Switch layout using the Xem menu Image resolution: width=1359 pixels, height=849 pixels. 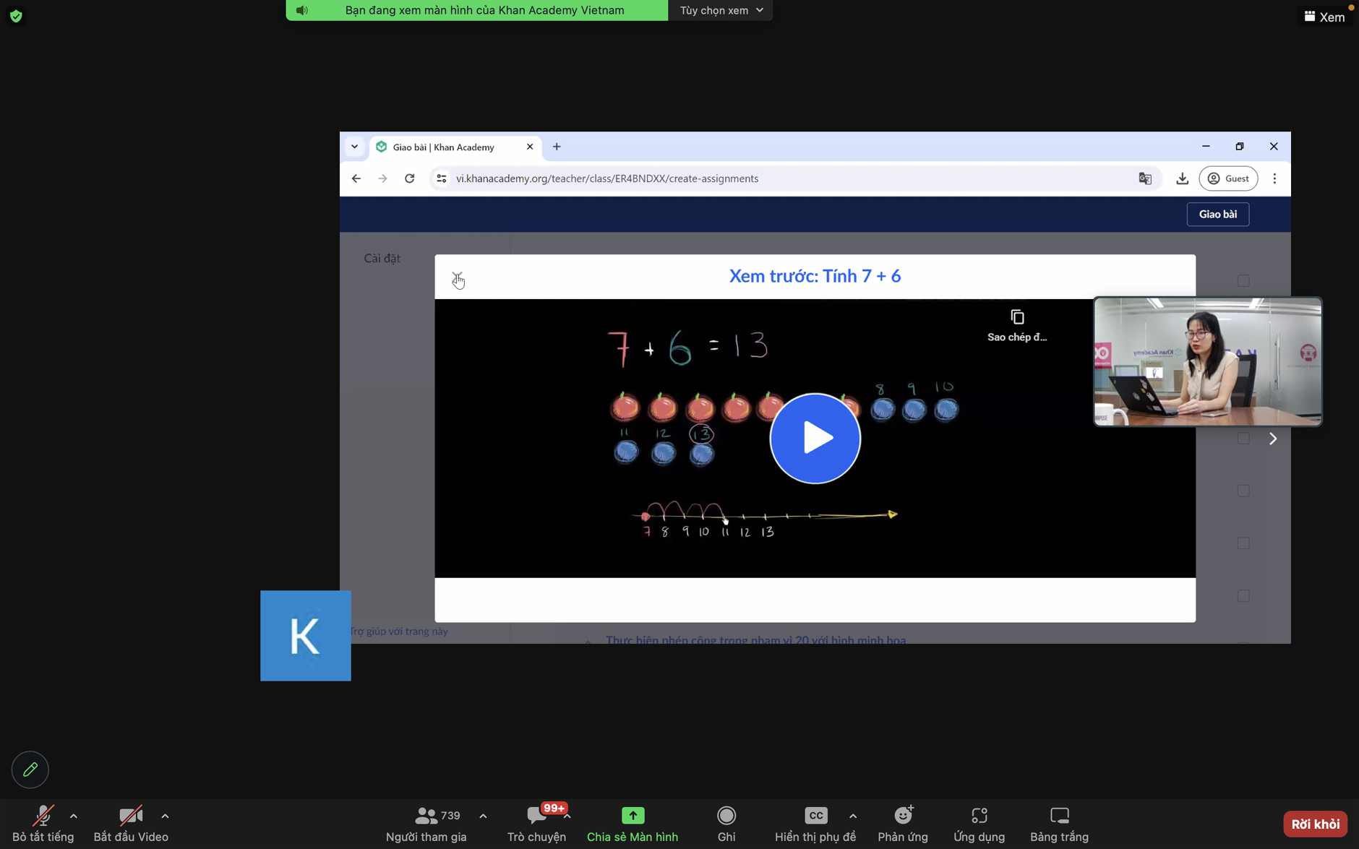[1324, 17]
